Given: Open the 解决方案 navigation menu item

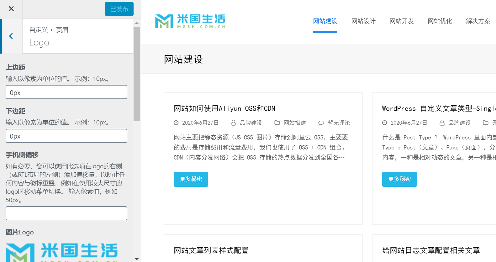Looking at the screenshot, I should point(478,21).
